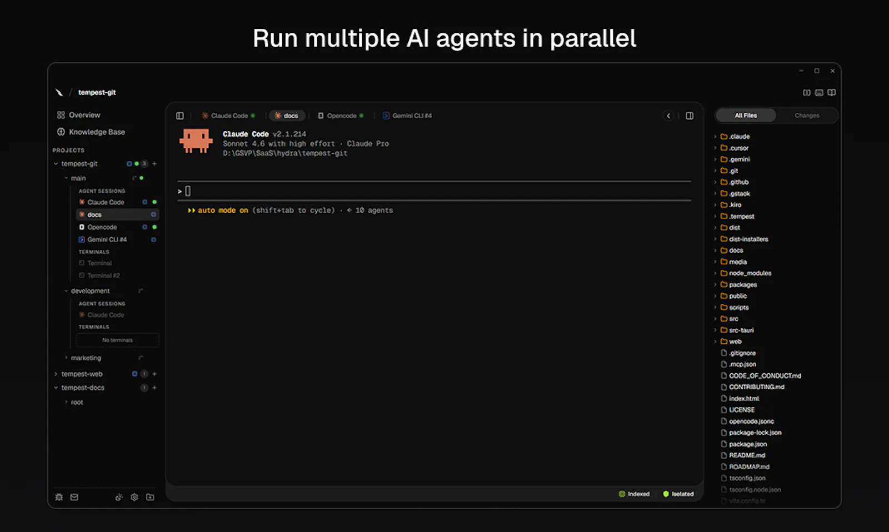
Task: Expand the root branch under tempest-docs
Action: click(x=66, y=403)
